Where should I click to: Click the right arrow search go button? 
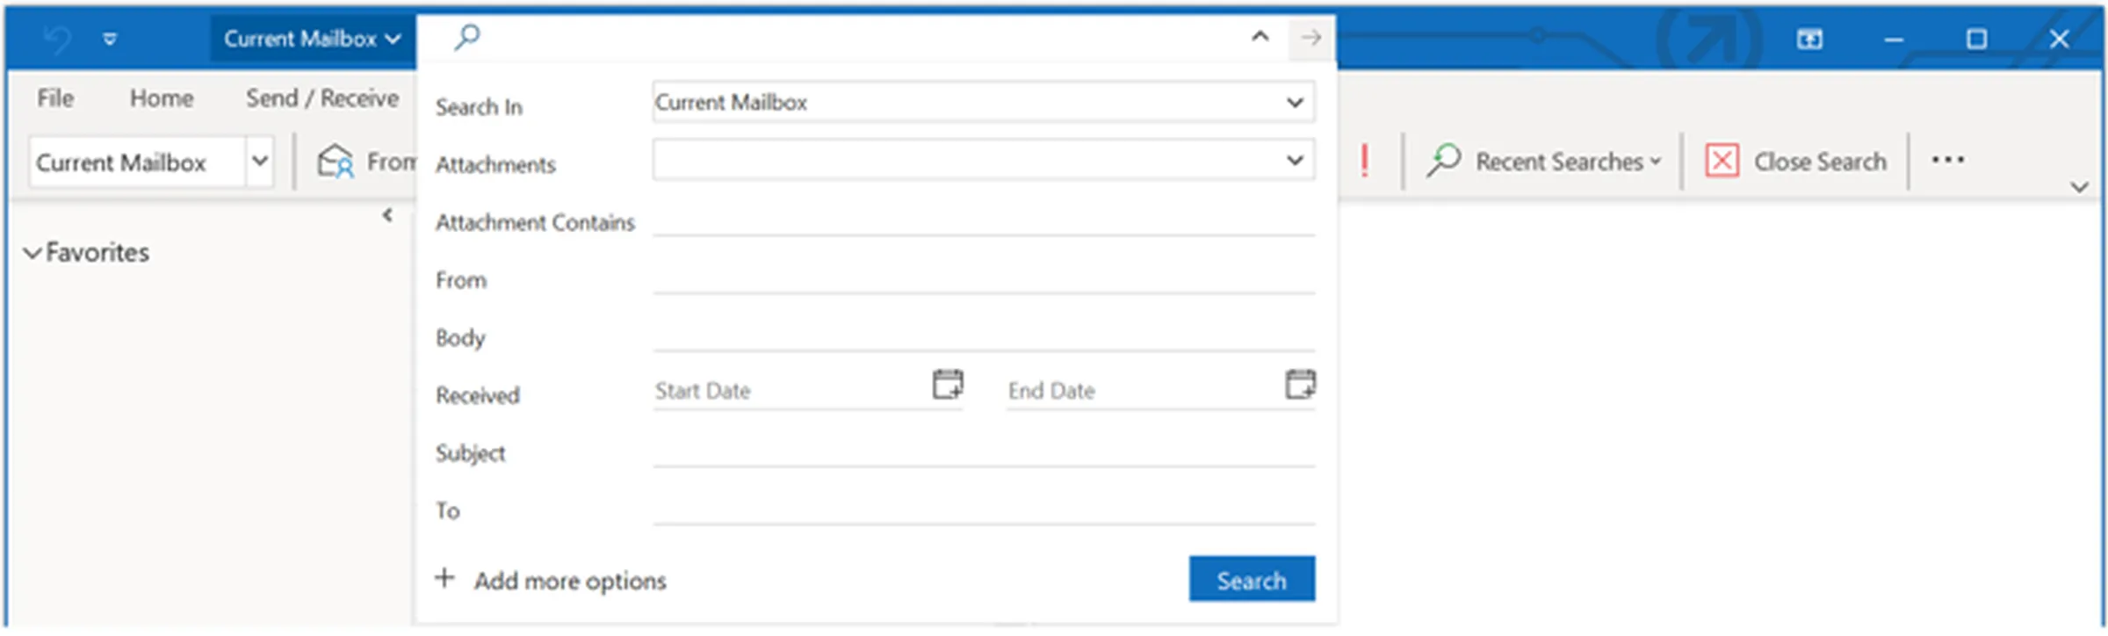[1311, 38]
